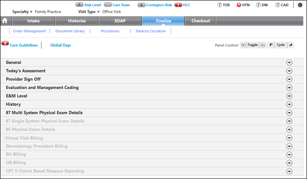Click the Cycle backward arrow
307x179 pixels.
pyautogui.click(x=271, y=45)
